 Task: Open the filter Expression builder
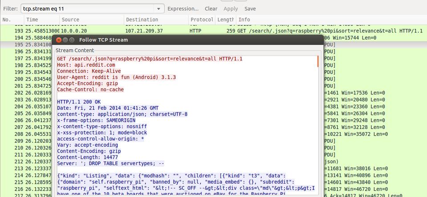[183, 8]
